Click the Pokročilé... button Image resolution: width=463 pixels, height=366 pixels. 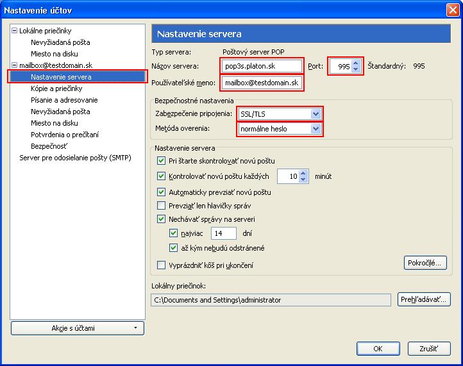[x=425, y=262]
